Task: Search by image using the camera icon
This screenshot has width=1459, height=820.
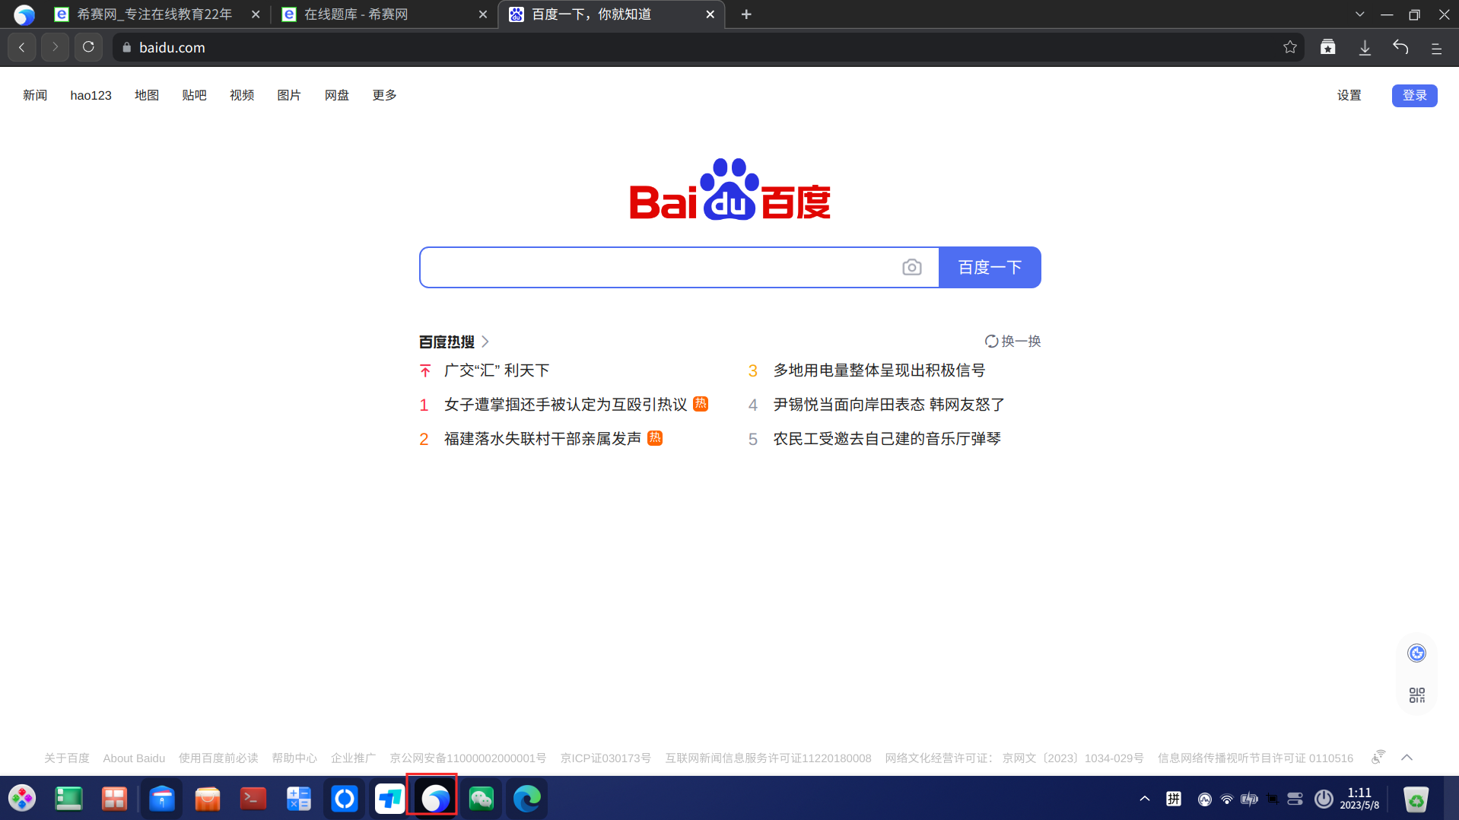Action: pos(912,267)
